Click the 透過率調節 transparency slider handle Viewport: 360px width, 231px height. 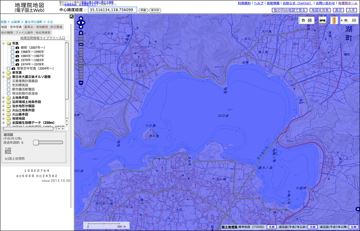tap(36, 142)
